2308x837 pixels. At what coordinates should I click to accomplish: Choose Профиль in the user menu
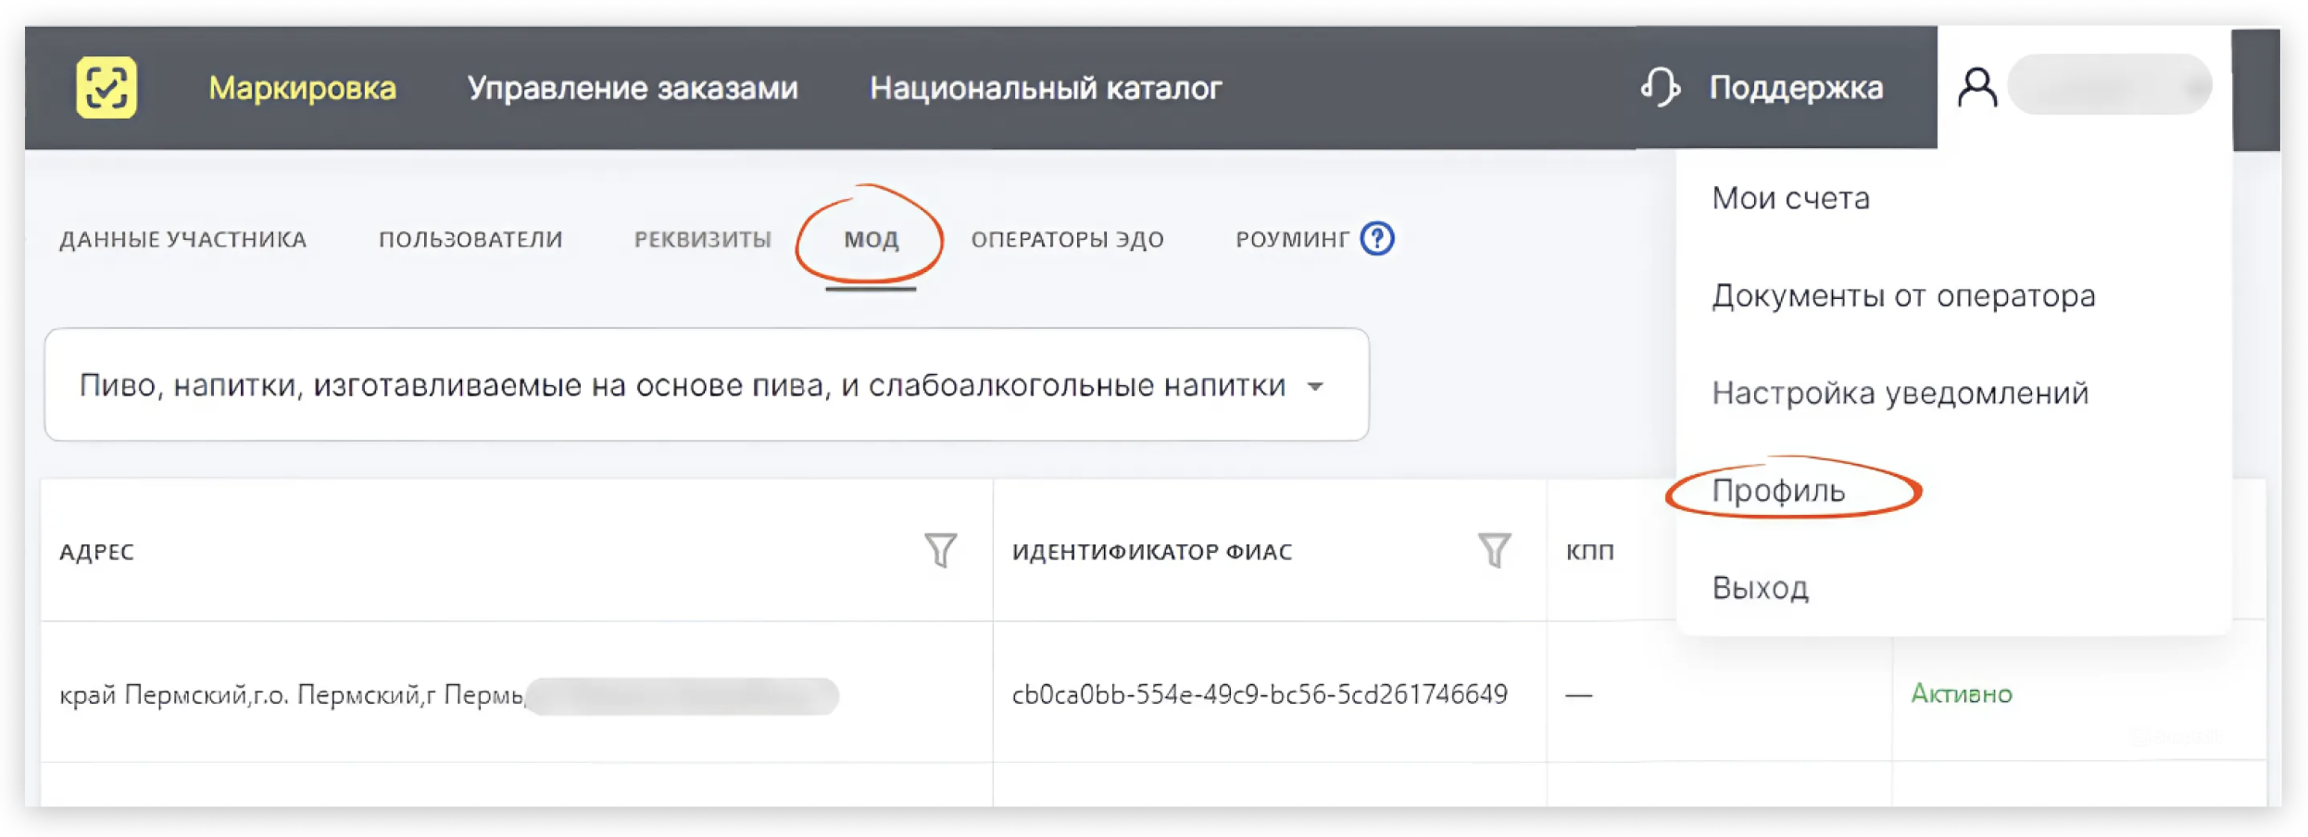(1778, 490)
